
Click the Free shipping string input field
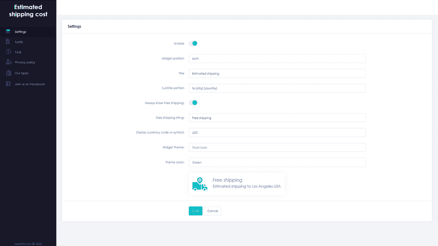click(x=277, y=118)
